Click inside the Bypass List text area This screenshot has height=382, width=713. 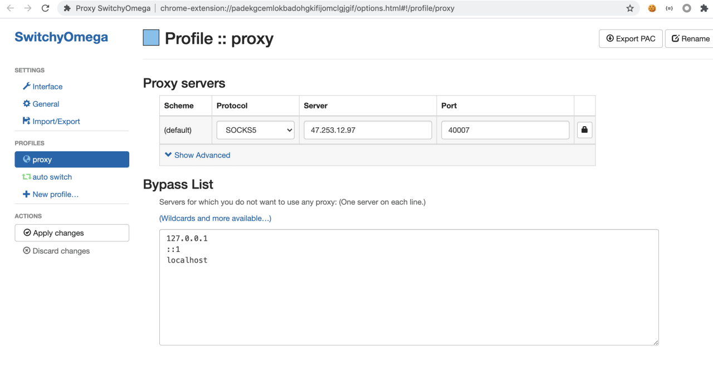(409, 287)
